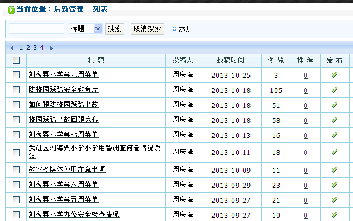This screenshot has width=353, height=221.
Task: Click recommend value 0 for 校园踩踏事故回顾惊心
Action: click(x=305, y=121)
